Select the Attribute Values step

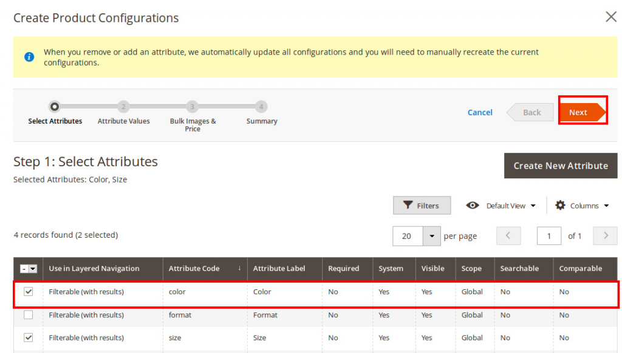pos(123,107)
